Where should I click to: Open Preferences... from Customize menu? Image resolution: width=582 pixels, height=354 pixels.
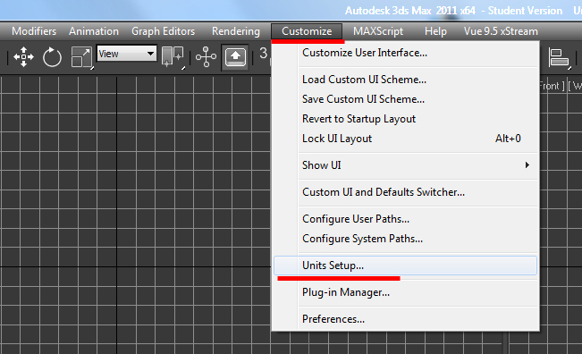405,319
